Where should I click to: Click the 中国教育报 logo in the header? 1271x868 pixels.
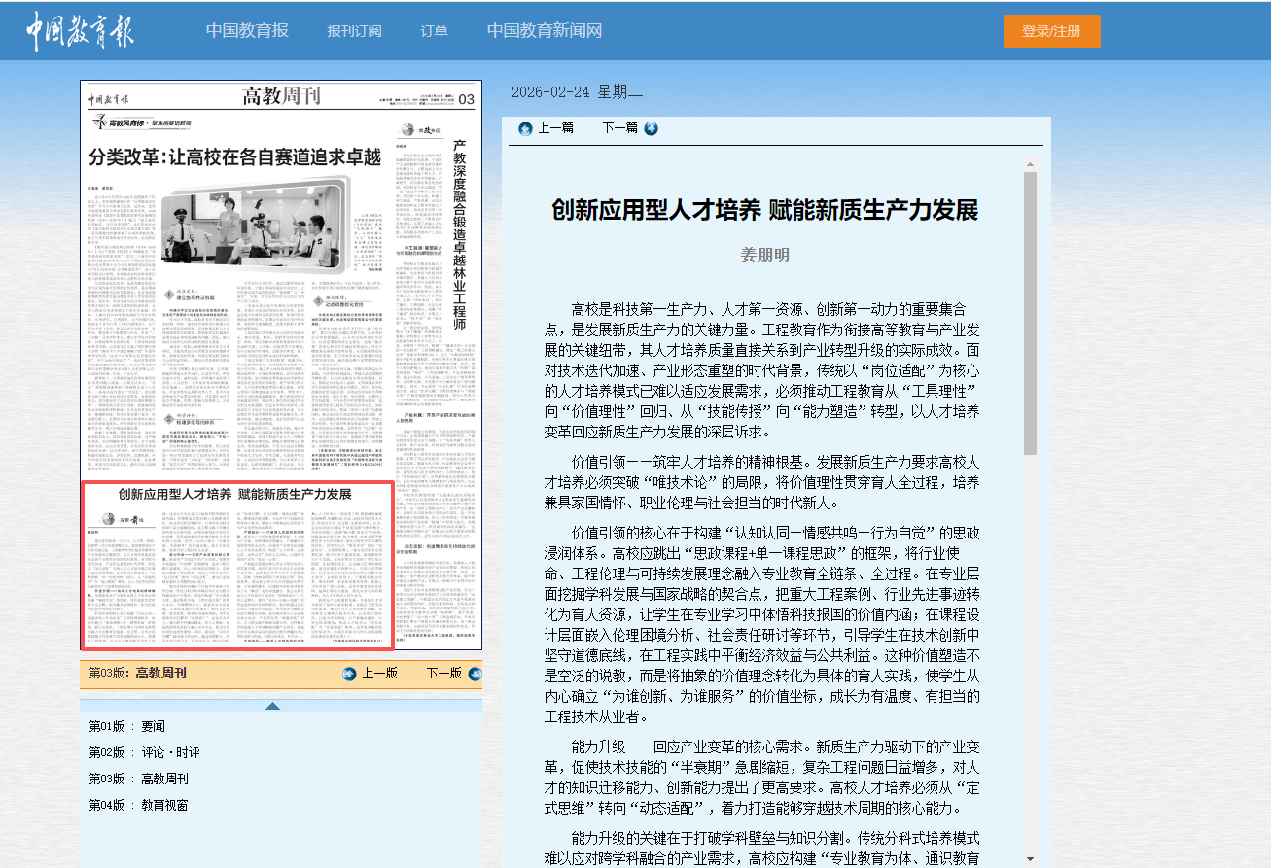[80, 30]
